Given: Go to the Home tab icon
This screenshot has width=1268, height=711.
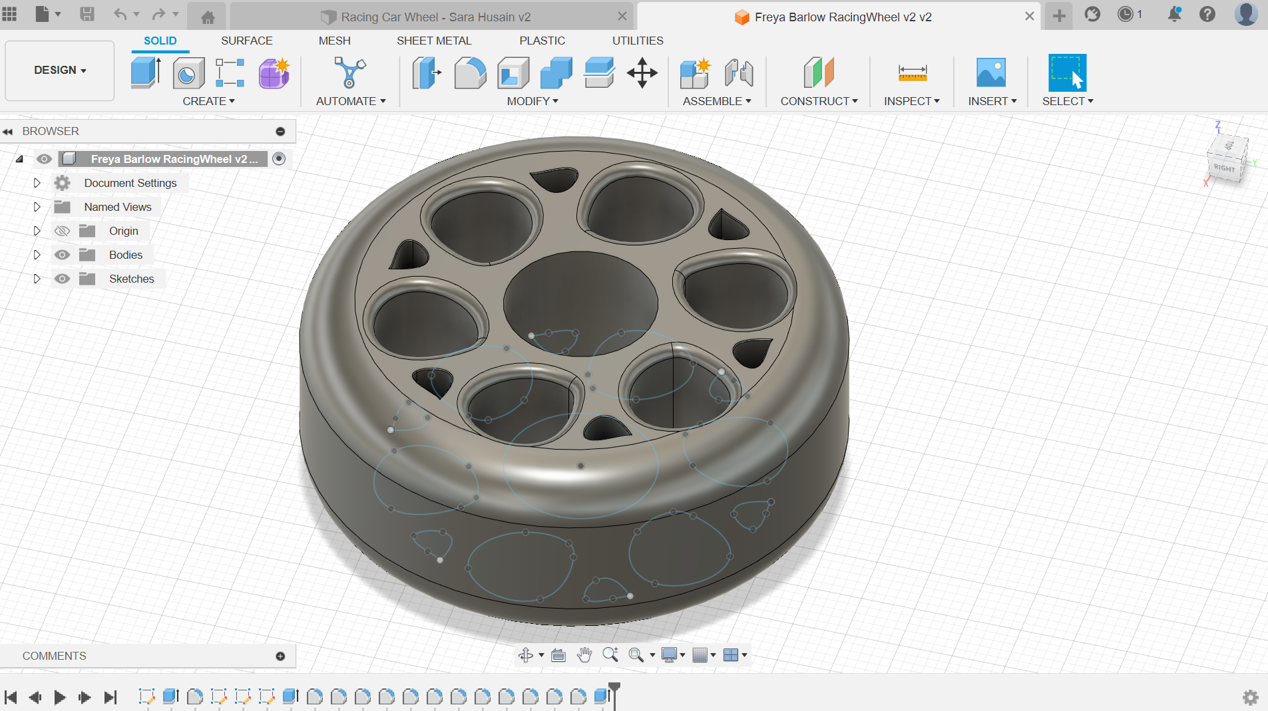Looking at the screenshot, I should 208,17.
